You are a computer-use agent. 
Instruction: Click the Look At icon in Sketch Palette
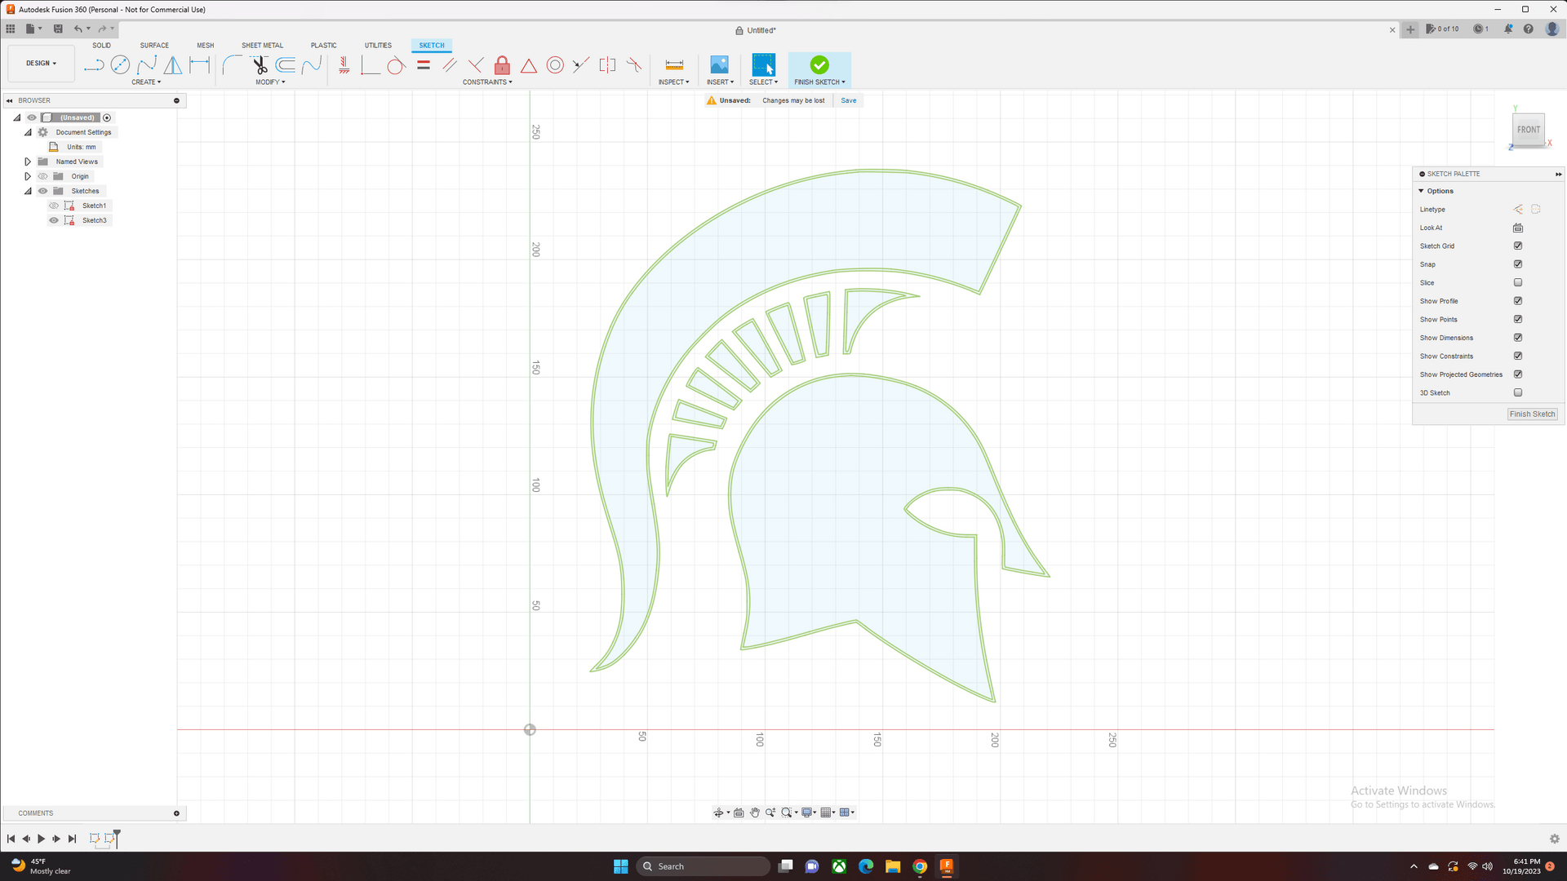click(1518, 228)
